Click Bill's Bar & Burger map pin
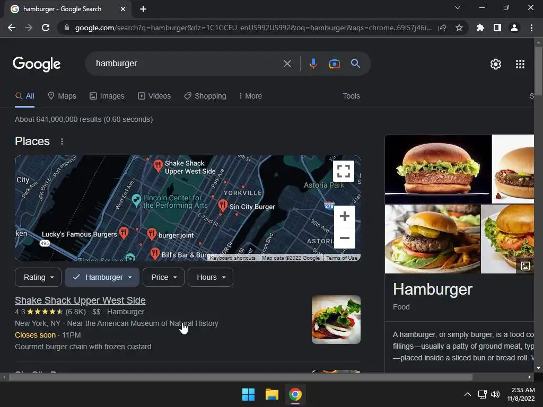The width and height of the screenshot is (543, 407). click(x=155, y=254)
